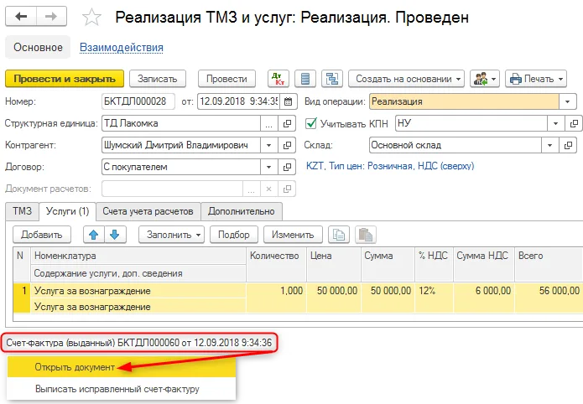Viewport: 583px width, 404px height.
Task: Open the Печать dropdown menu
Action: coord(536,79)
